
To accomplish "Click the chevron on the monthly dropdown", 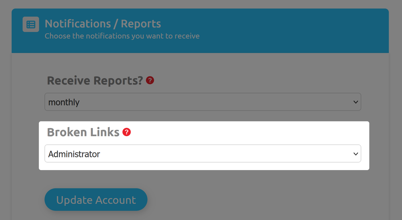I will coord(355,102).
